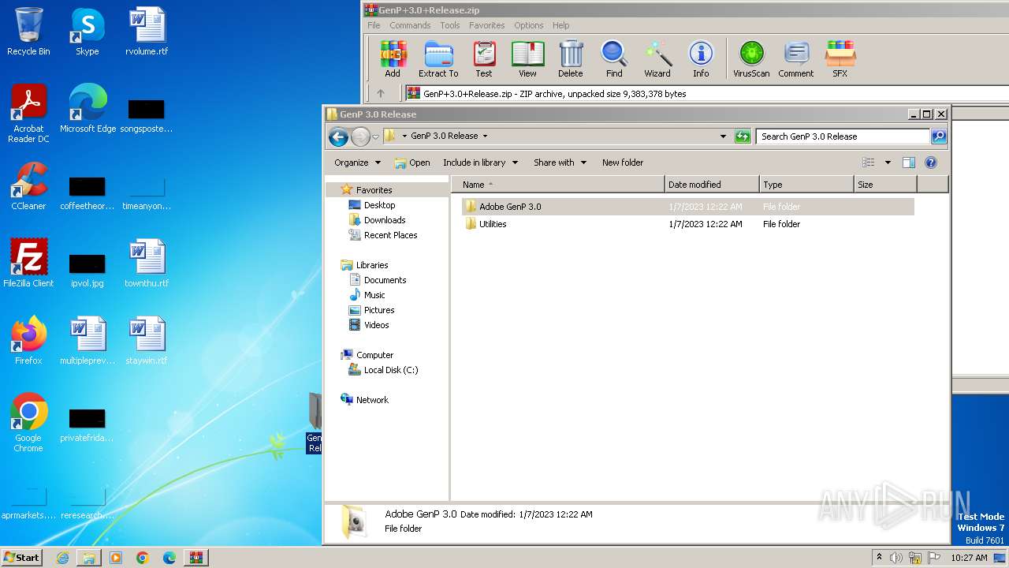Select Google Chrome desktop shortcut
The height and width of the screenshot is (568, 1009).
(28, 424)
